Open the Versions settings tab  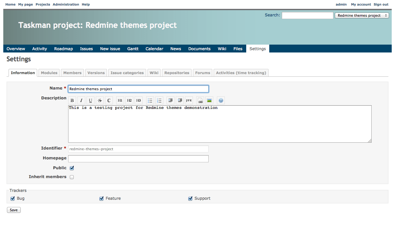96,73
